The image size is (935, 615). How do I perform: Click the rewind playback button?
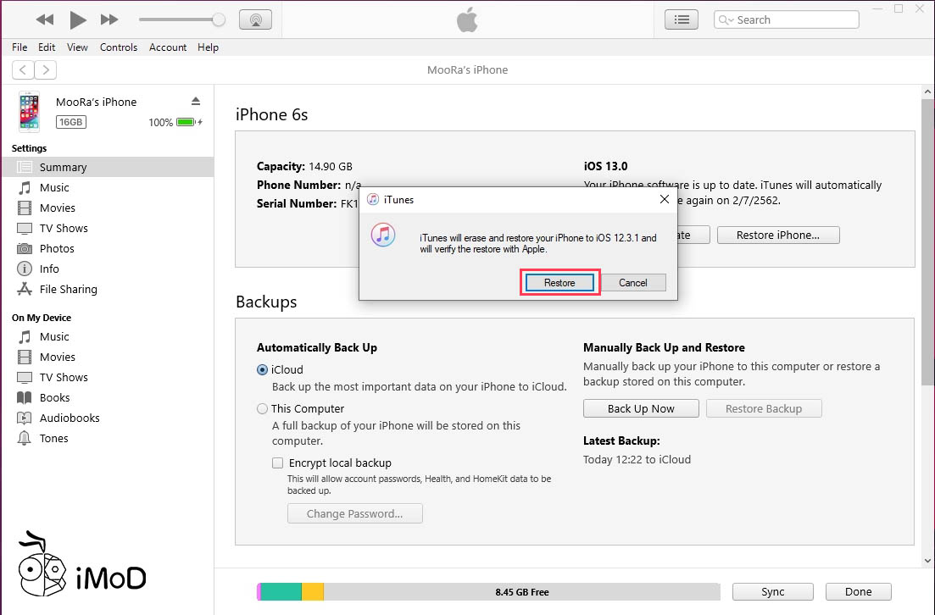coord(45,19)
